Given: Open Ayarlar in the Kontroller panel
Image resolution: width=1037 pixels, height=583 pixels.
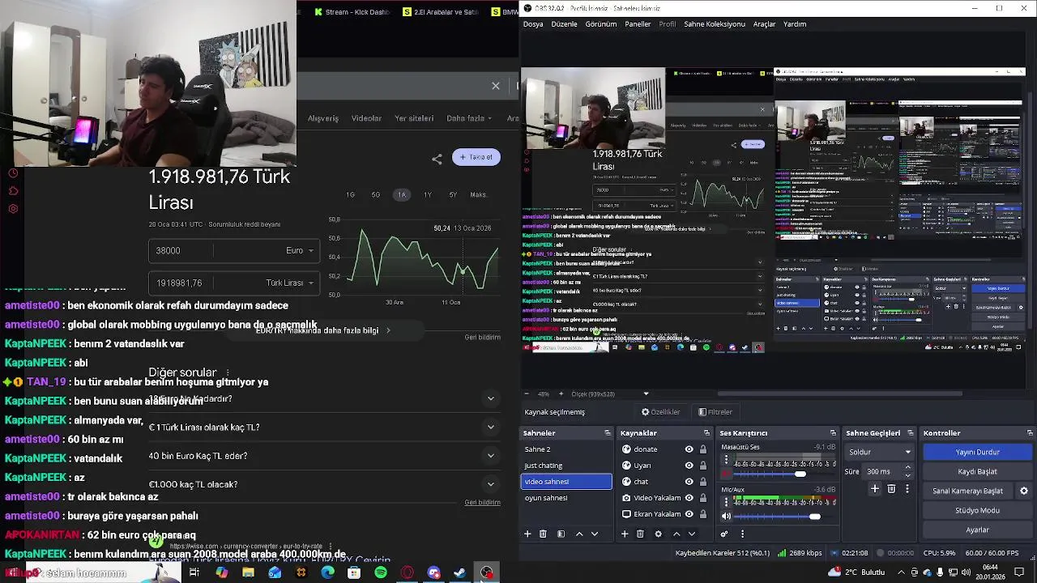Looking at the screenshot, I should point(977,530).
